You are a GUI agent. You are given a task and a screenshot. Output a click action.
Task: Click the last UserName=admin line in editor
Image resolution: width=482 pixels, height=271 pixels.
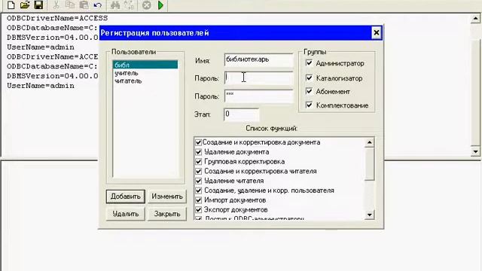coord(41,86)
